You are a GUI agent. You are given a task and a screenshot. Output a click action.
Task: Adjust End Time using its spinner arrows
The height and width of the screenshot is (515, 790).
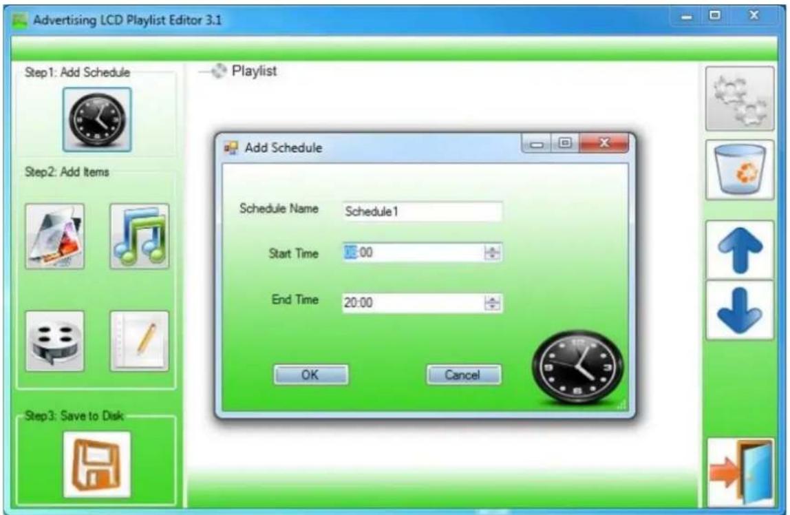coord(492,303)
